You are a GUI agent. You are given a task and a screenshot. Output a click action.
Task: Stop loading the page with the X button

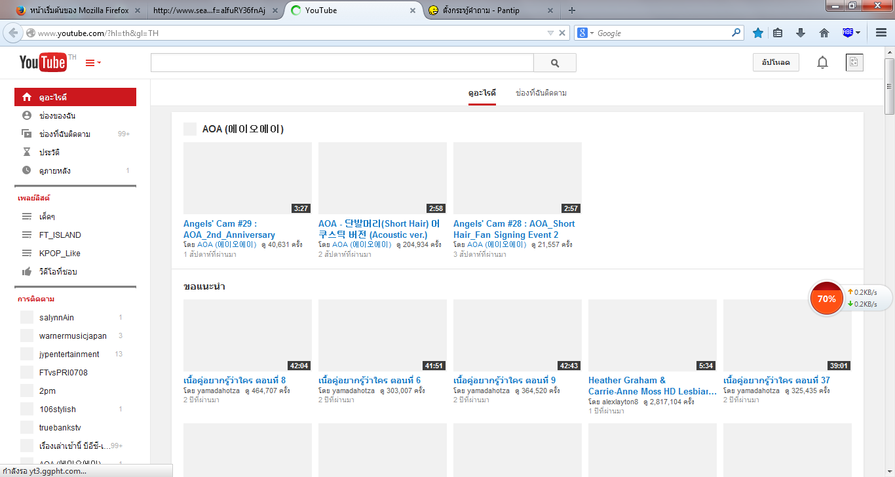[x=562, y=33]
